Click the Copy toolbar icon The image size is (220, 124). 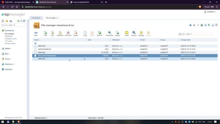[x=85, y=34]
